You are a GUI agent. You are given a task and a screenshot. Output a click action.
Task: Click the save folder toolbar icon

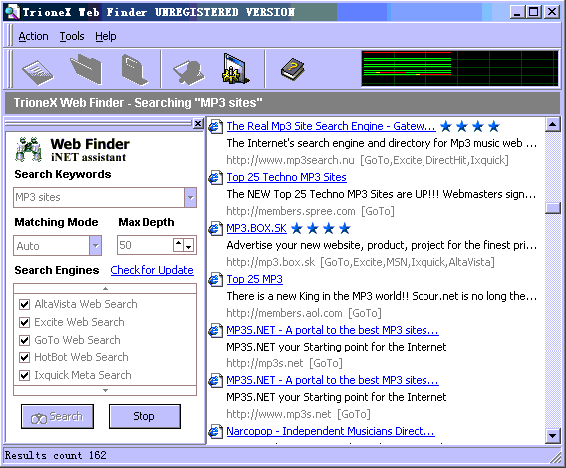click(134, 70)
